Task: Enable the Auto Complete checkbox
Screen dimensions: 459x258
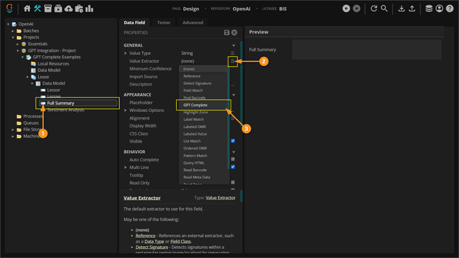Action: click(232, 159)
